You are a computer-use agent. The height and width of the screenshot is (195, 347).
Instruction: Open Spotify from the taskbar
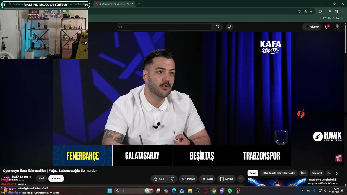tap(230, 191)
